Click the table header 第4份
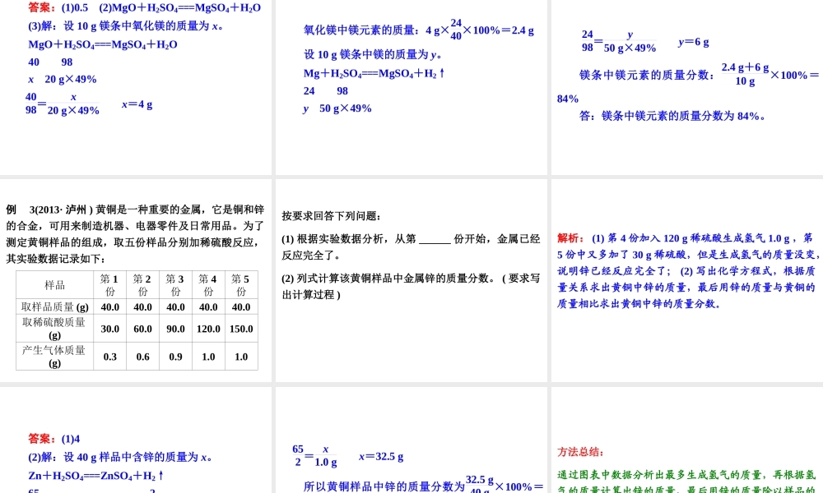Image resolution: width=823 pixels, height=493 pixels. pyautogui.click(x=208, y=285)
